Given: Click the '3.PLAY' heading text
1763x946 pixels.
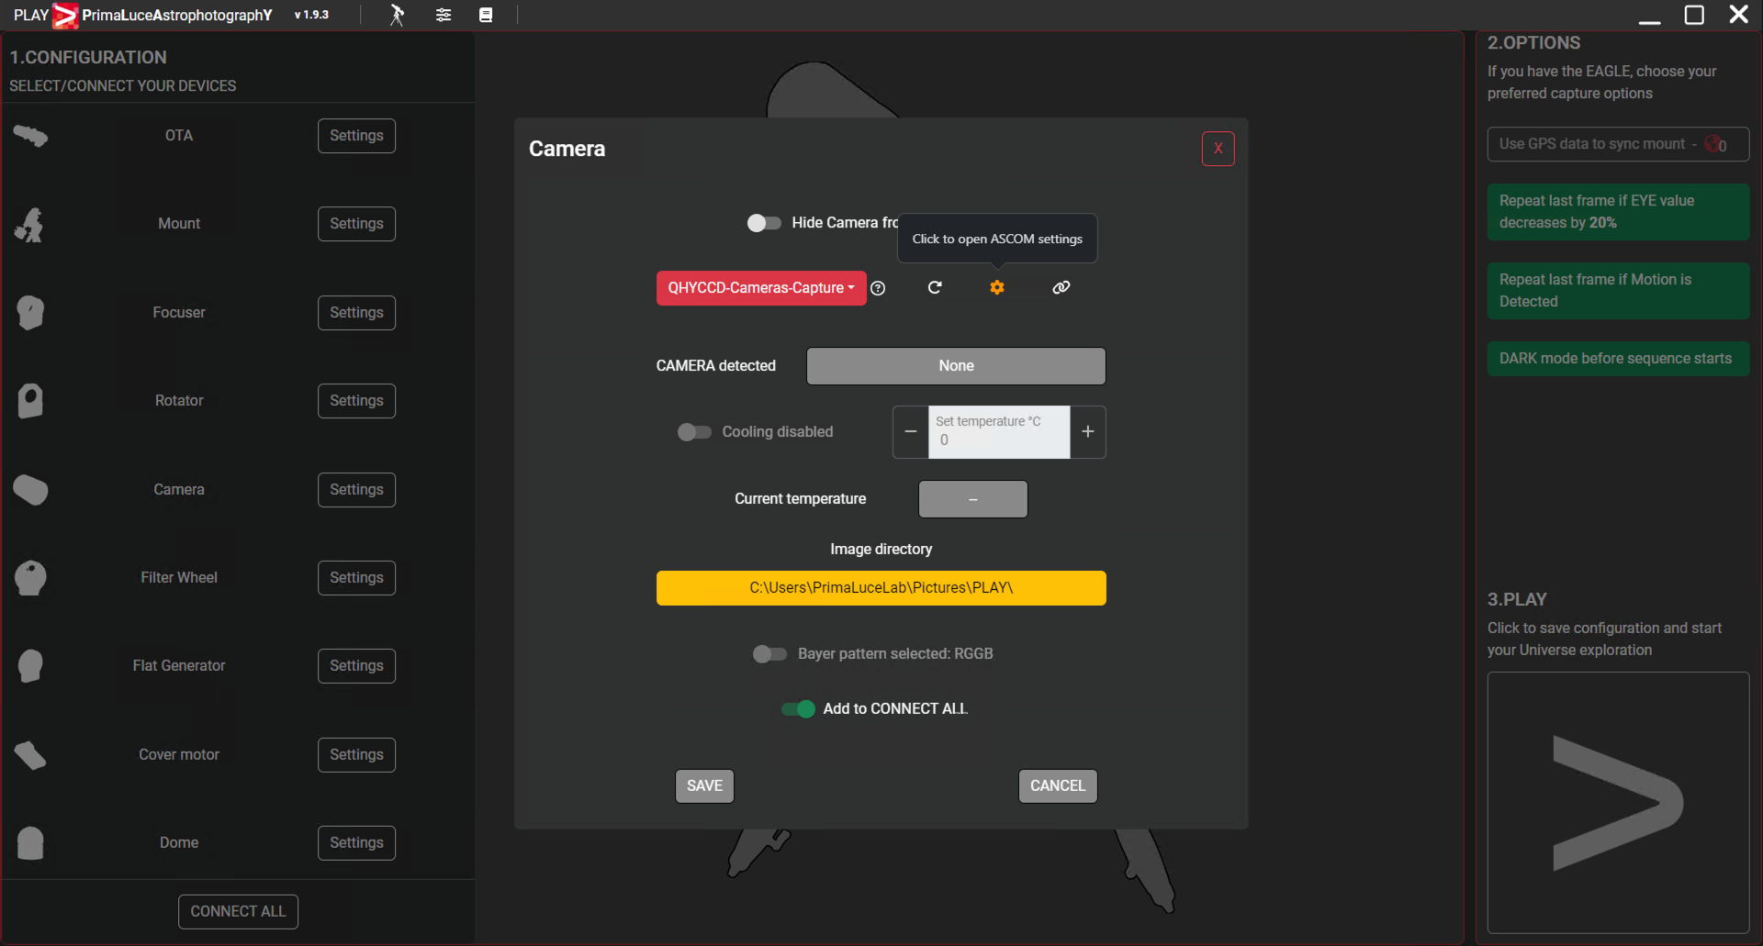Looking at the screenshot, I should coord(1517,600).
